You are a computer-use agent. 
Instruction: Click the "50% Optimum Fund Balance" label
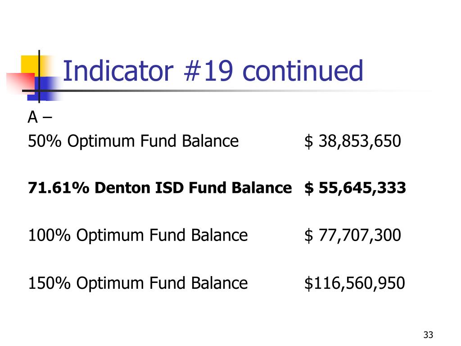click(133, 141)
